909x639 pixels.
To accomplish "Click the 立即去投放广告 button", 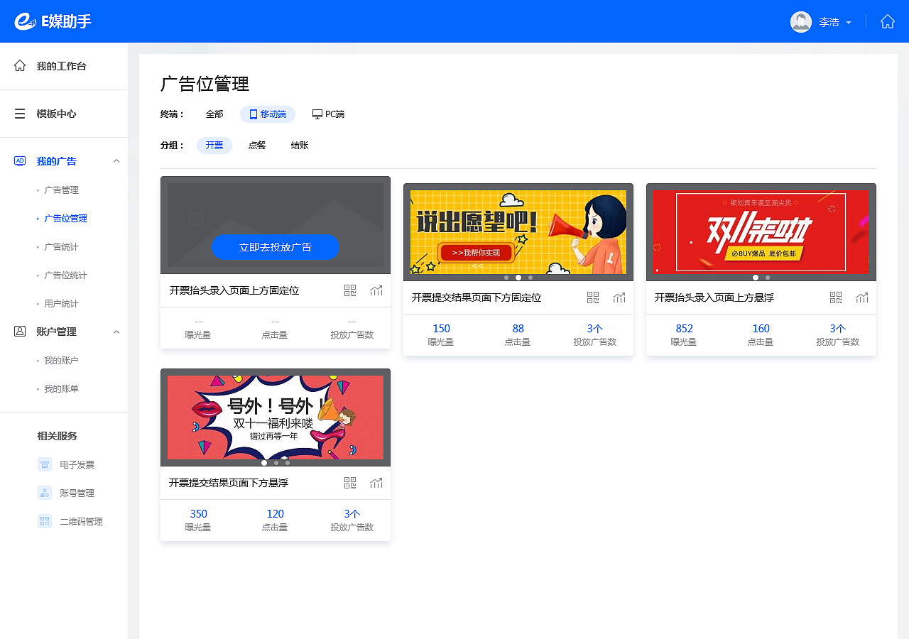I will 276,247.
